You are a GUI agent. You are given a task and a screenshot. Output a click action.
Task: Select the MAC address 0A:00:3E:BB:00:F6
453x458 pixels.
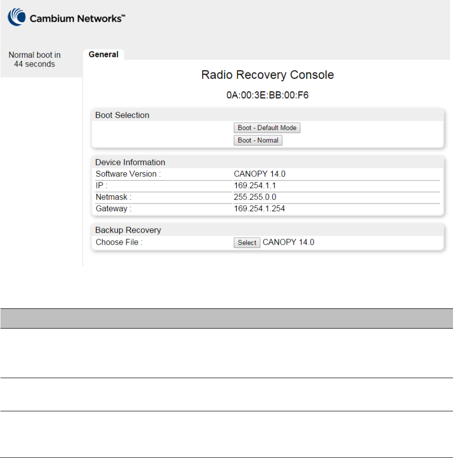pos(268,95)
